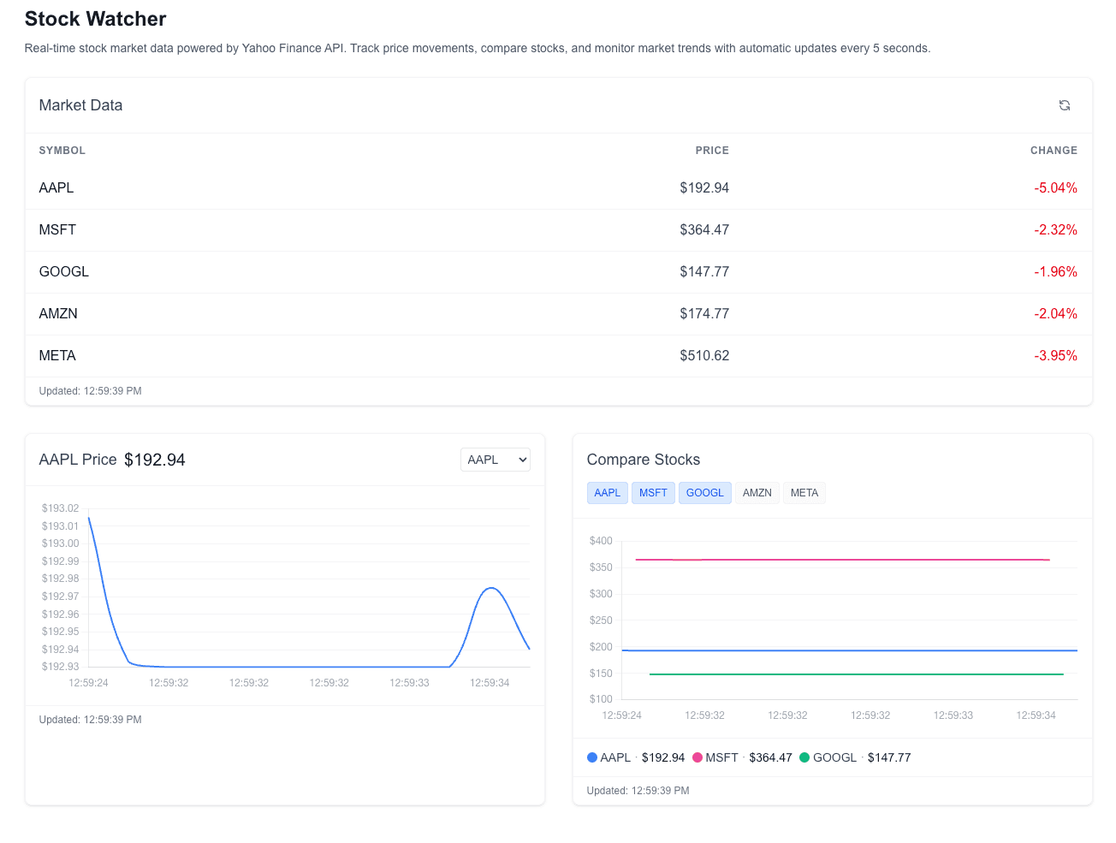
Task: Enable META in Compare Stocks
Action: point(804,493)
